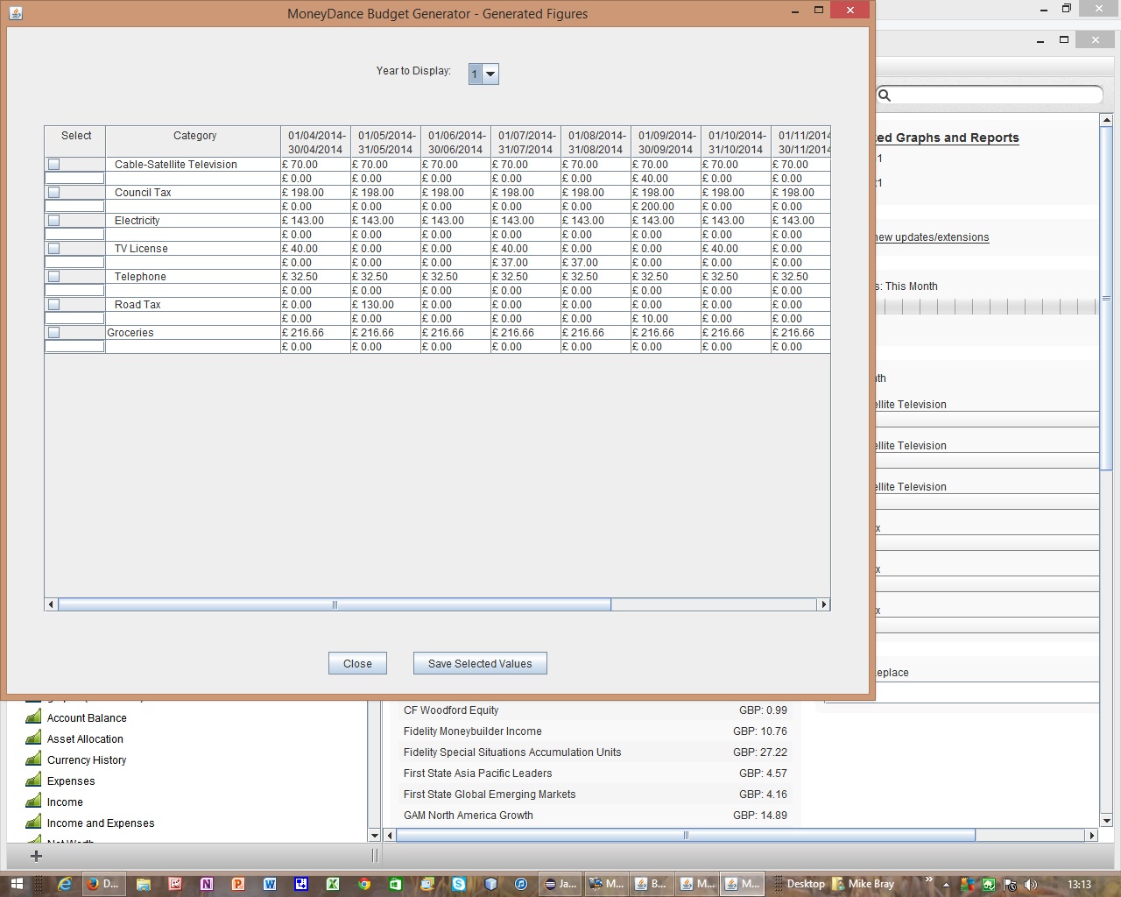Open PowerPoint from the taskbar
This screenshot has height=897, width=1121.
tap(238, 884)
